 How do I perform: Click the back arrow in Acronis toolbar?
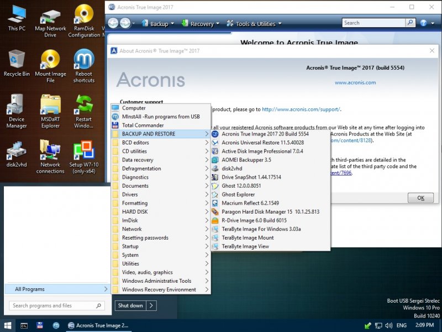[x=113, y=23]
